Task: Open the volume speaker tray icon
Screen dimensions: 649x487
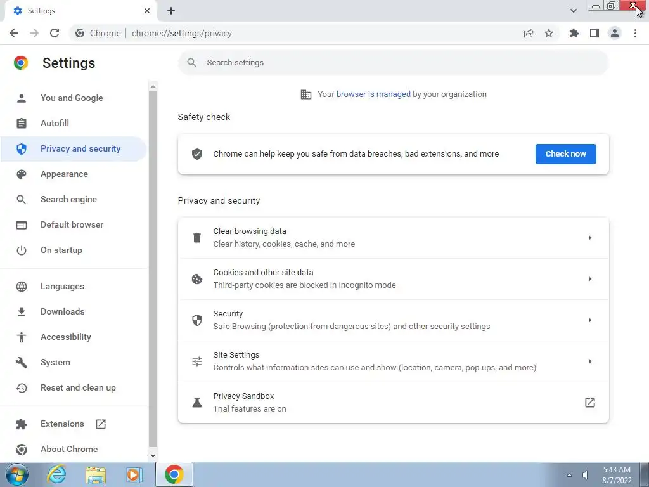Action: [x=585, y=475]
